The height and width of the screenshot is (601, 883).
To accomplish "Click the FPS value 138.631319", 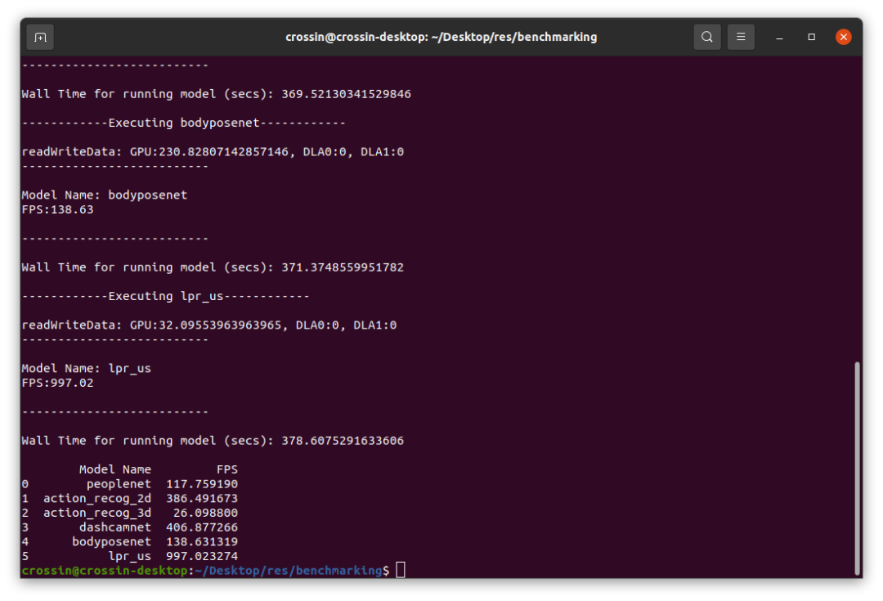I will [202, 542].
